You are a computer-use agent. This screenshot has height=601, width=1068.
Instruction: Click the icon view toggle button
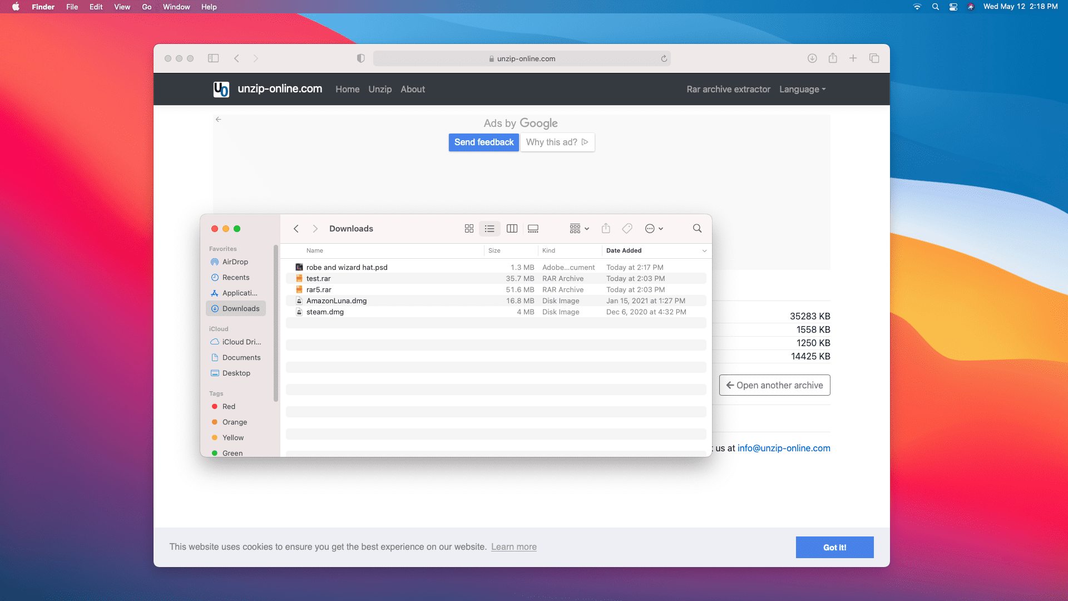pyautogui.click(x=468, y=228)
